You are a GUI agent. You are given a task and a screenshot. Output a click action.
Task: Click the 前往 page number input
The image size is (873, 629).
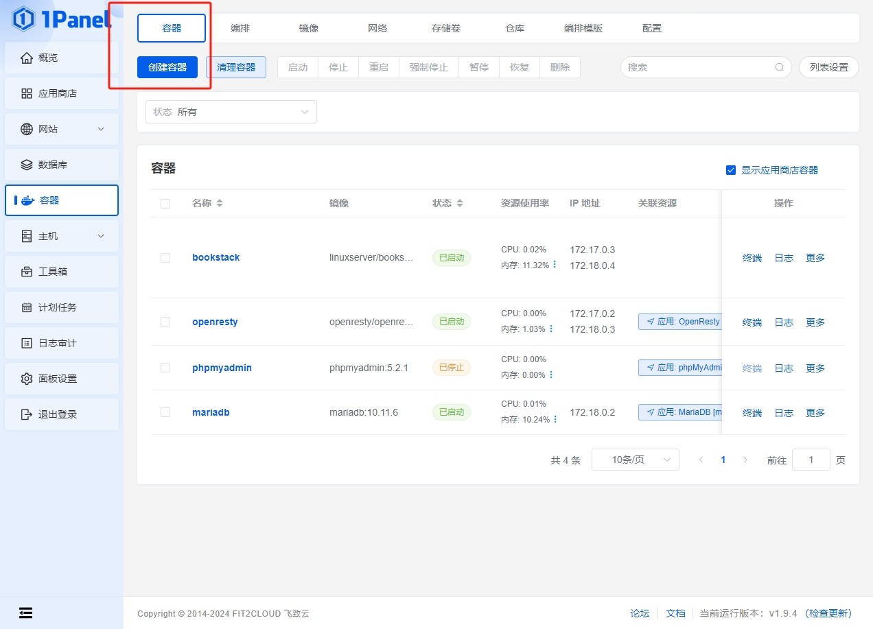click(x=811, y=460)
